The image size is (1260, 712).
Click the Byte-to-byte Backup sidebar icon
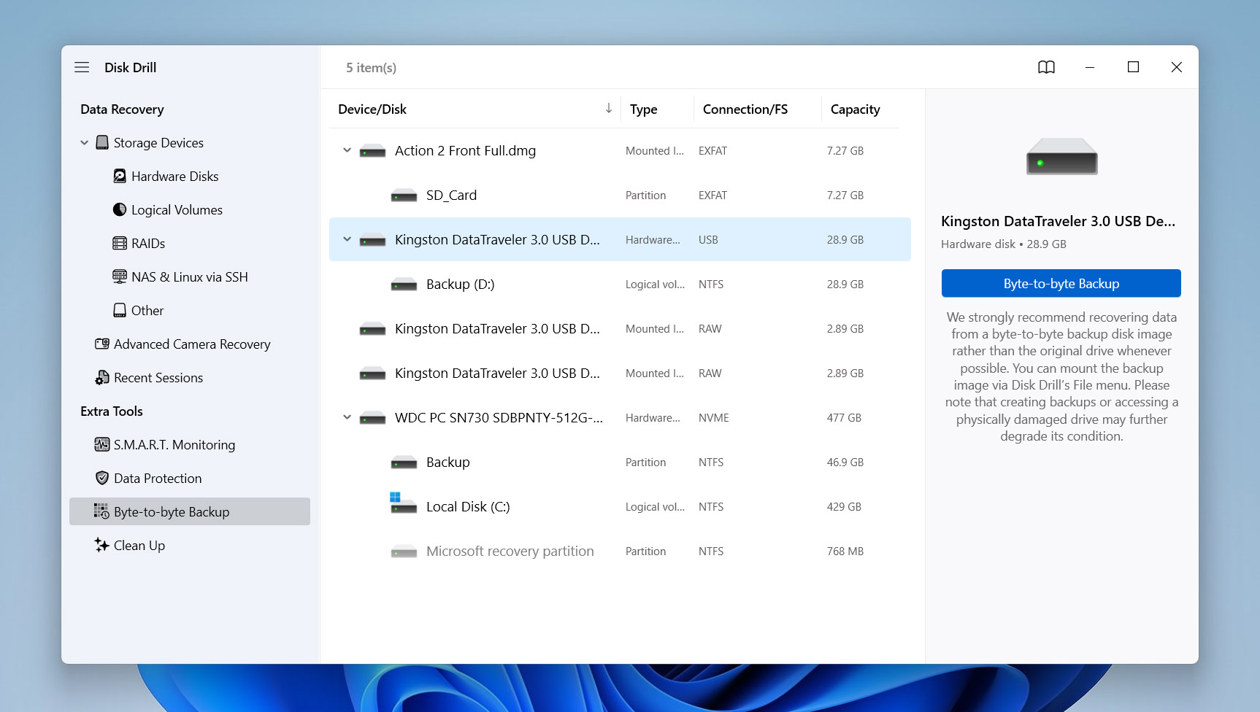(x=101, y=511)
